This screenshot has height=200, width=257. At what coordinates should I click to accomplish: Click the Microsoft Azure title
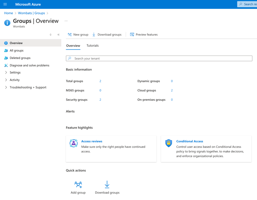28,5
